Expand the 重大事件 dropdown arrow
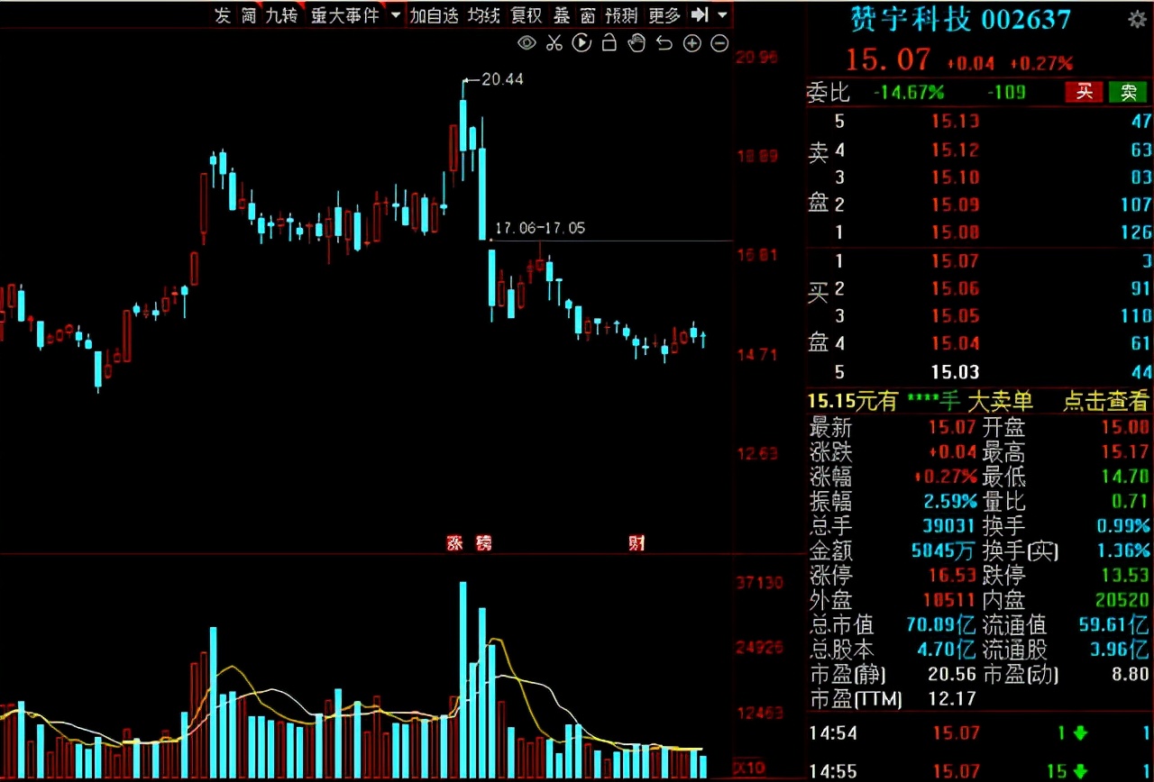The image size is (1154, 782). pos(395,15)
